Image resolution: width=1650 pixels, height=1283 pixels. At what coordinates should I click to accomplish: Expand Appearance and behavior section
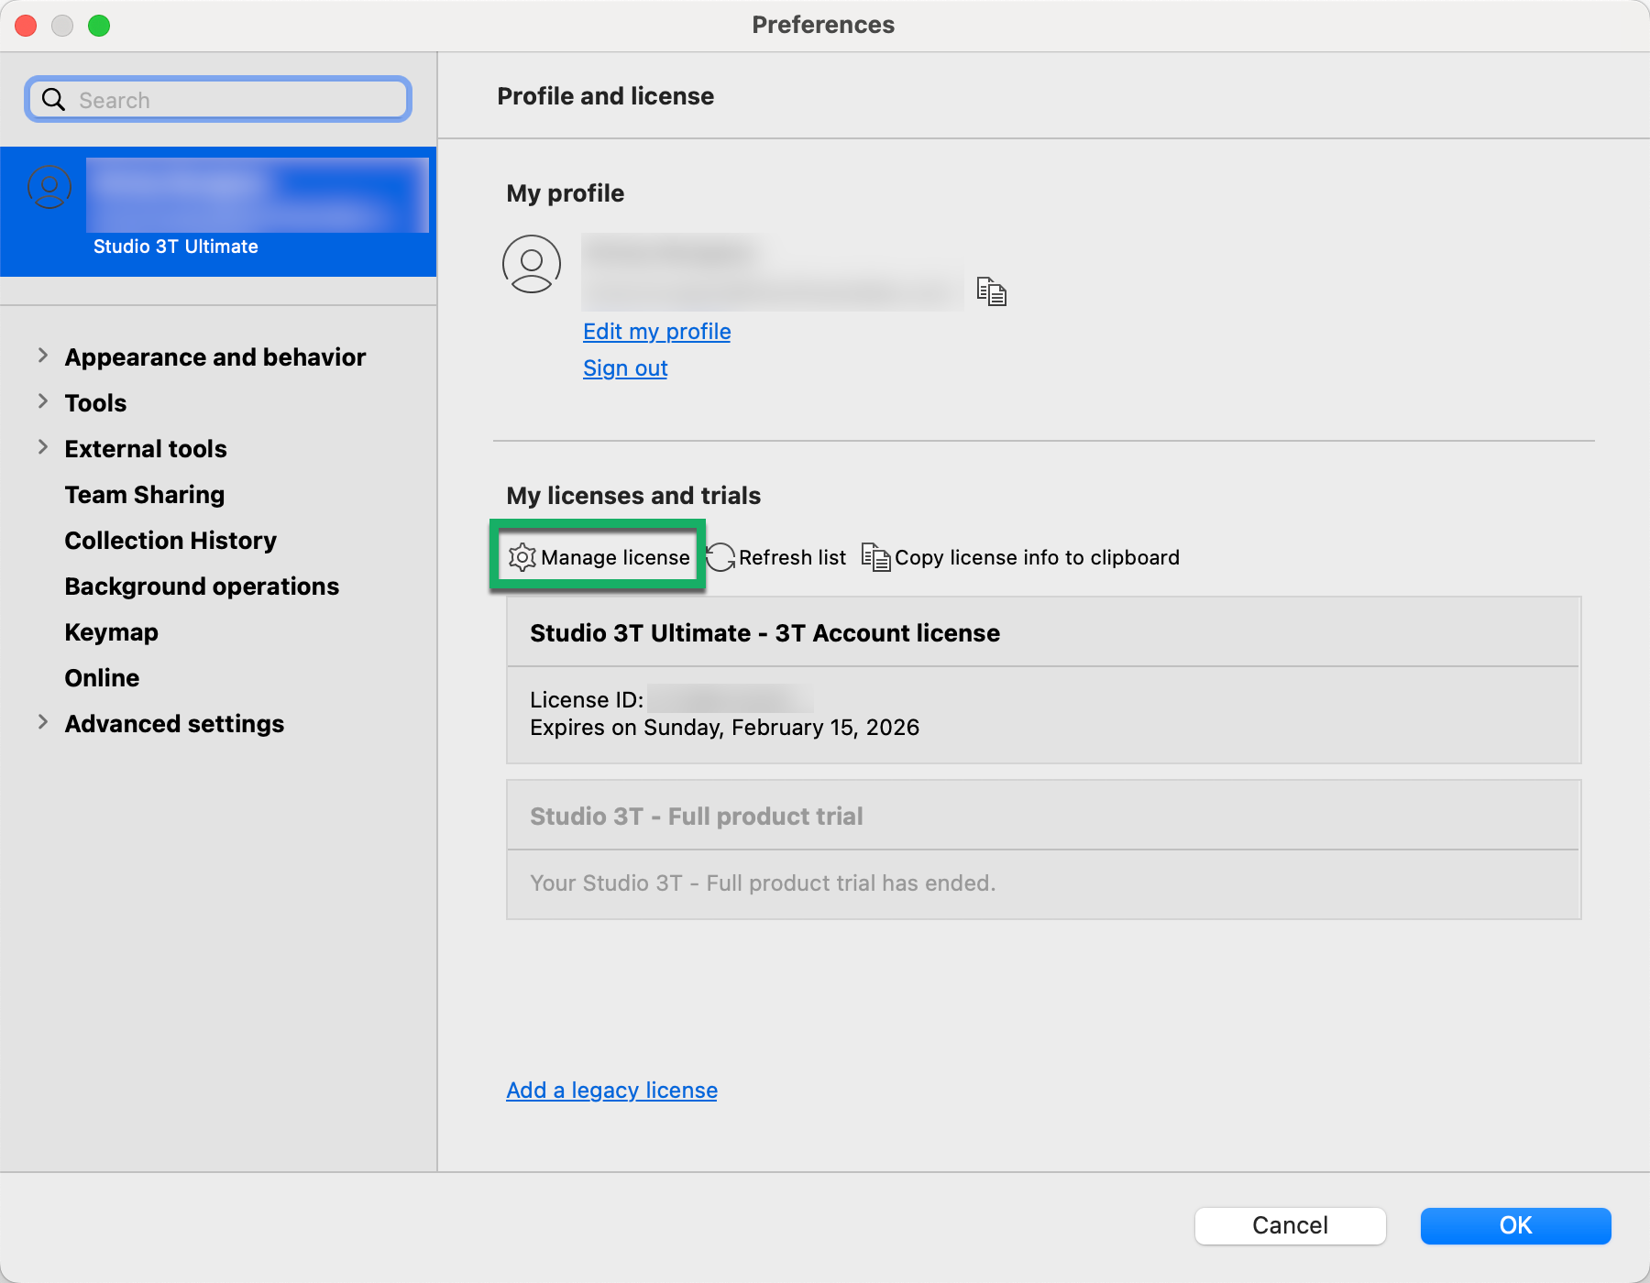click(43, 356)
